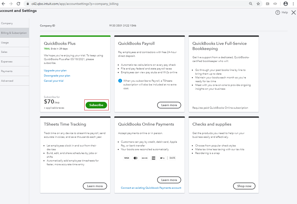Open the browser zoom magnifier icon

click(x=251, y=4)
